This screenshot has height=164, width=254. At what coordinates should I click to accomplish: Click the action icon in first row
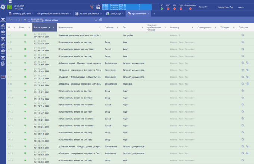[242, 35]
